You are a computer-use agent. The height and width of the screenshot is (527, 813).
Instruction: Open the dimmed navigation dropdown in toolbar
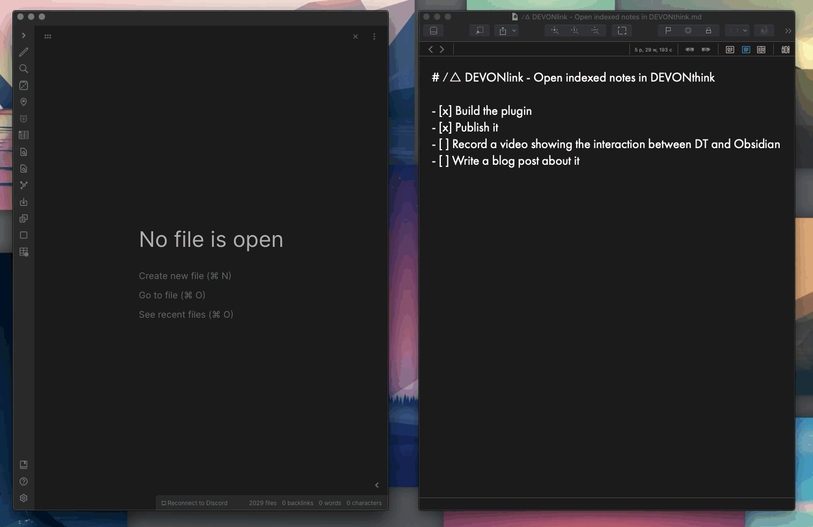pyautogui.click(x=737, y=31)
